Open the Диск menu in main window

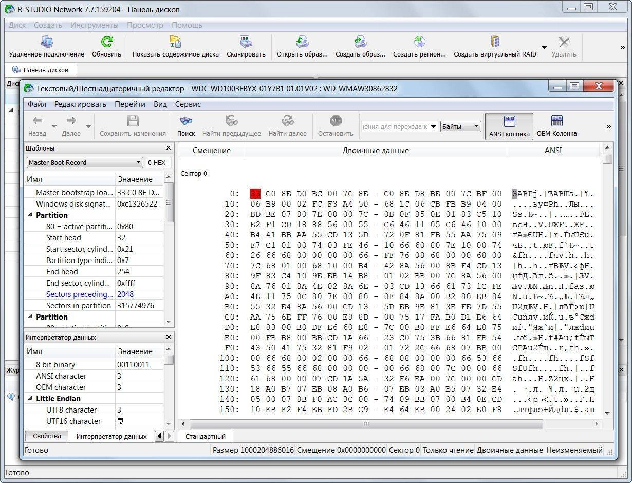17,25
